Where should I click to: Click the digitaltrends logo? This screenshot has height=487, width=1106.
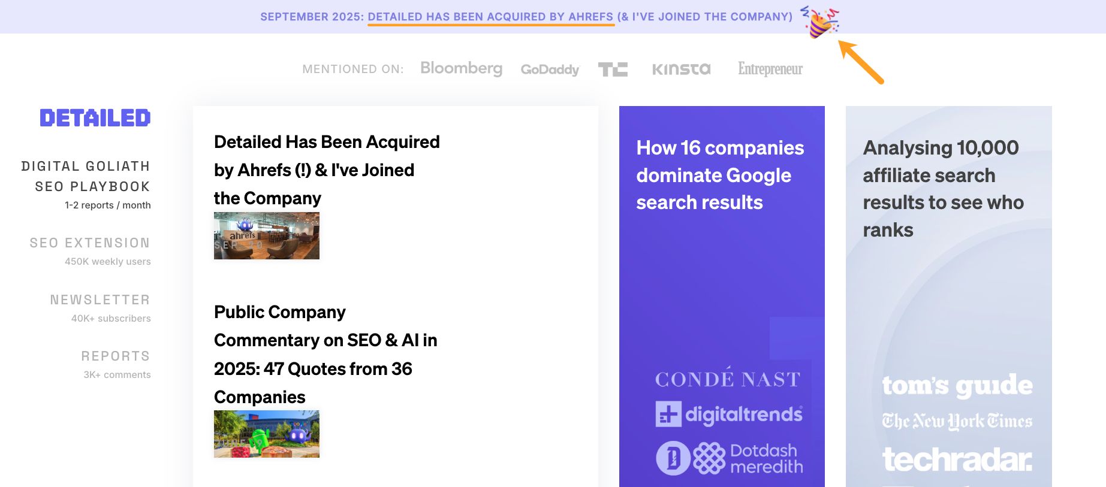coord(729,414)
